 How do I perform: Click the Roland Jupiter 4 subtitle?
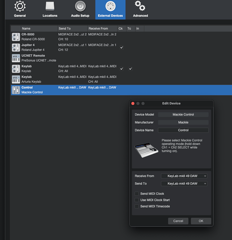coord(33,50)
